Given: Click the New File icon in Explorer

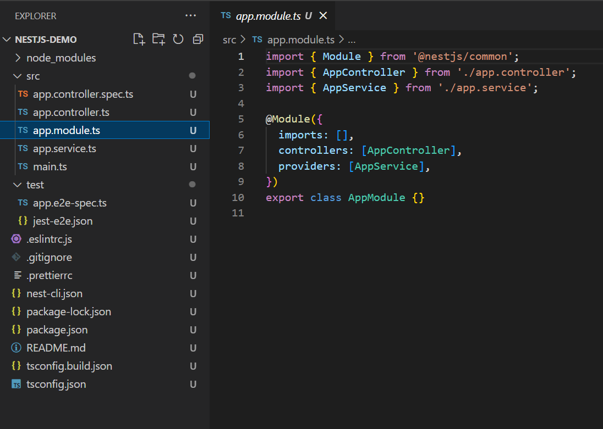Looking at the screenshot, I should coord(139,39).
